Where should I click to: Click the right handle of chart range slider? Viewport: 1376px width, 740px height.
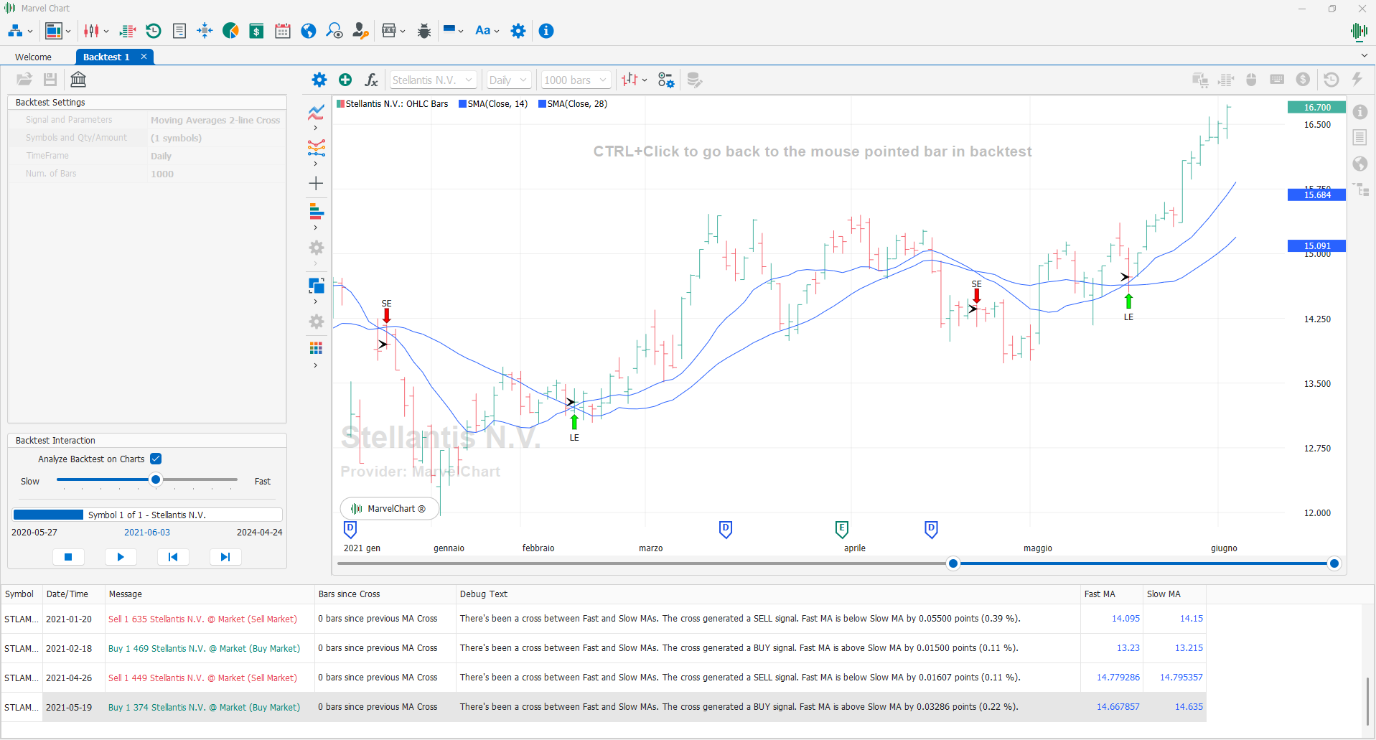click(1334, 563)
